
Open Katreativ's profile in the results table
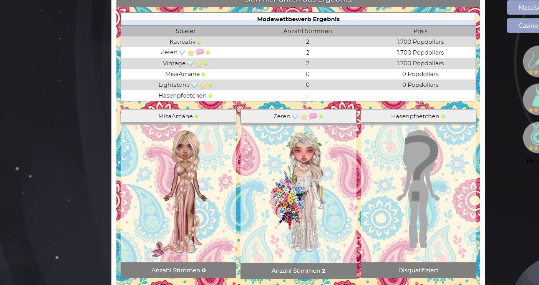(182, 42)
